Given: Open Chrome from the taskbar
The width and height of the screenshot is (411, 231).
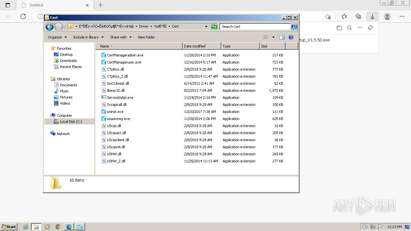Looking at the screenshot, I should click(58, 227).
